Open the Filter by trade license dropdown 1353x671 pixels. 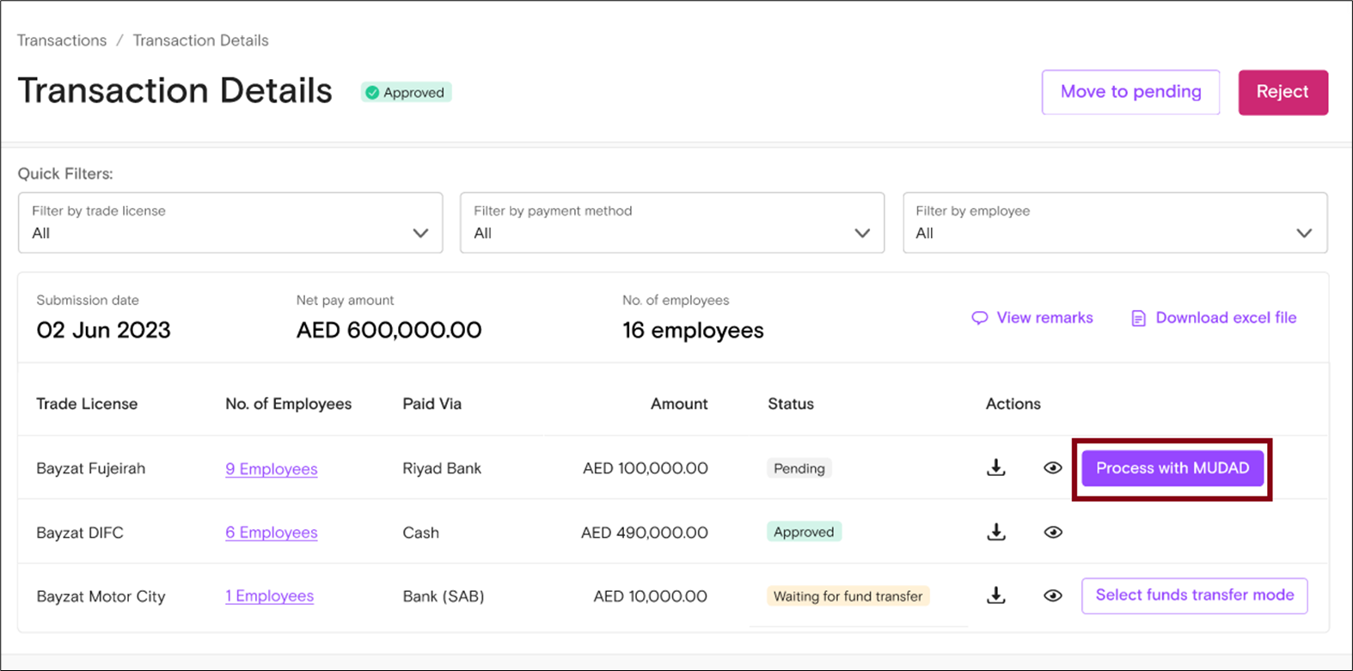(x=230, y=223)
